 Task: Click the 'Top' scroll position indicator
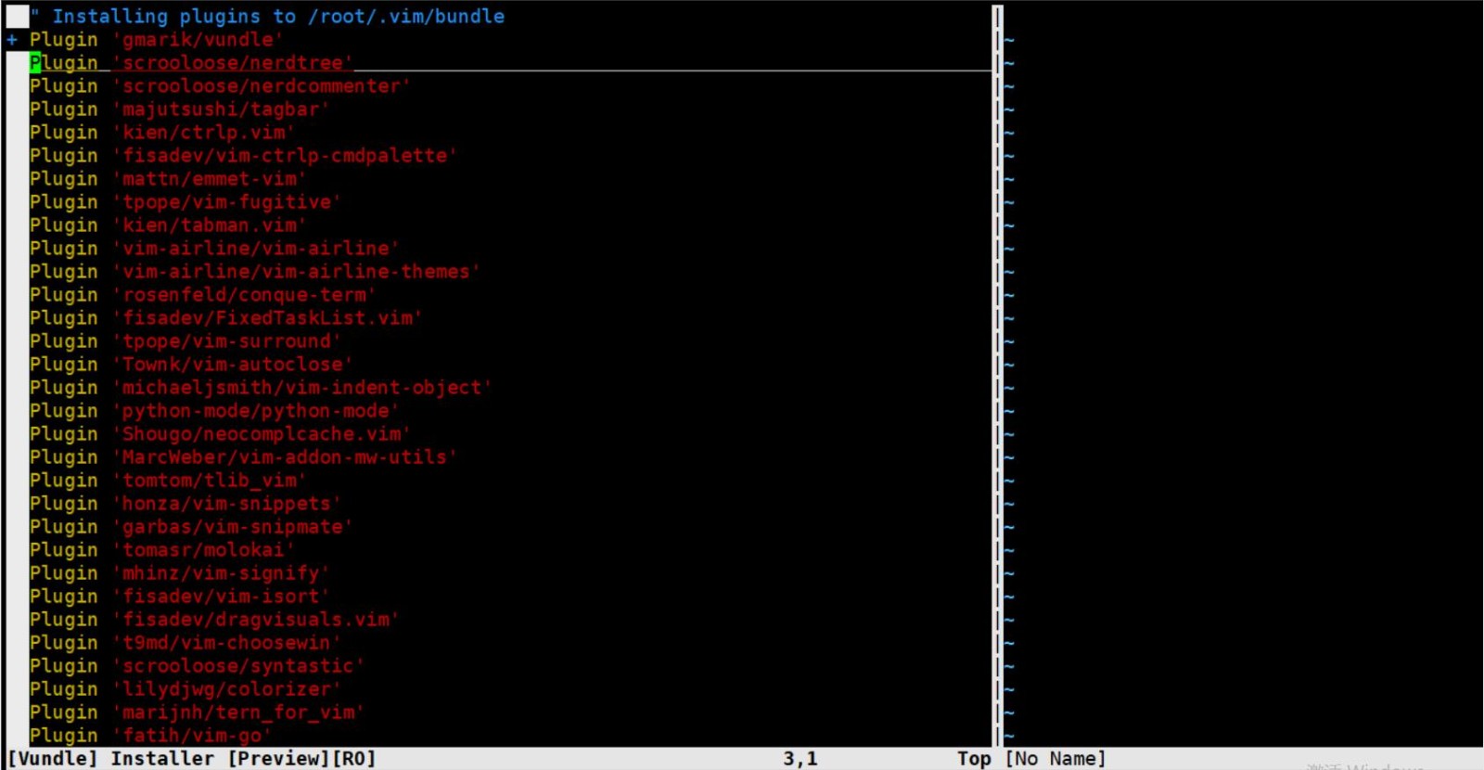(x=974, y=759)
